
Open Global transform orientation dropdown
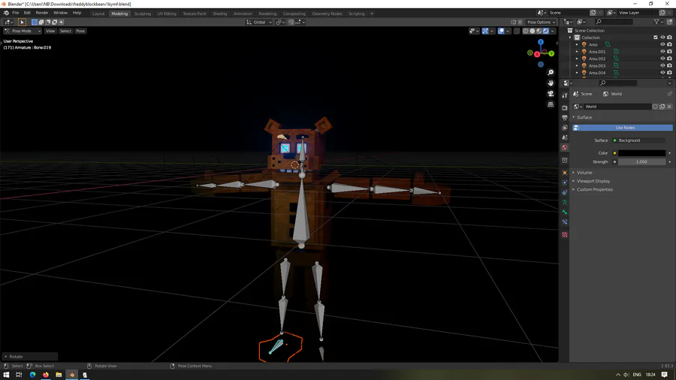pyautogui.click(x=259, y=22)
